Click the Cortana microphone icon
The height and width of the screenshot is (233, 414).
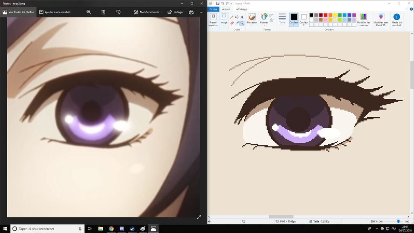(x=80, y=229)
